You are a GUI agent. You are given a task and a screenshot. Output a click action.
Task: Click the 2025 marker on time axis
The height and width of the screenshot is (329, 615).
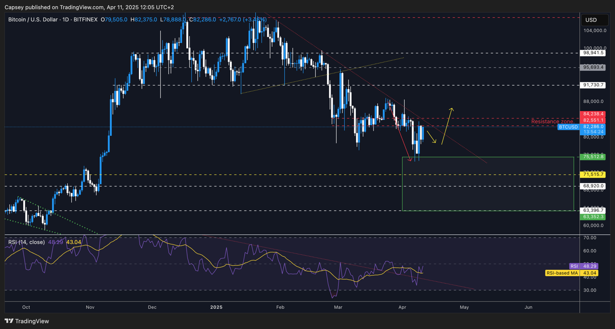click(216, 307)
